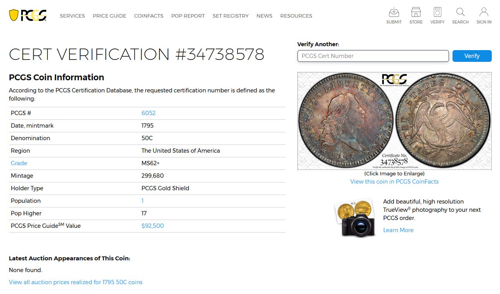
Task: Select the Pop Higher value 17
Action: coord(144,213)
